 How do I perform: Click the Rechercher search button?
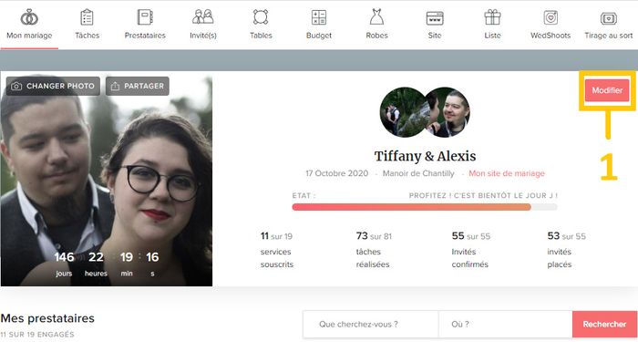604,325
